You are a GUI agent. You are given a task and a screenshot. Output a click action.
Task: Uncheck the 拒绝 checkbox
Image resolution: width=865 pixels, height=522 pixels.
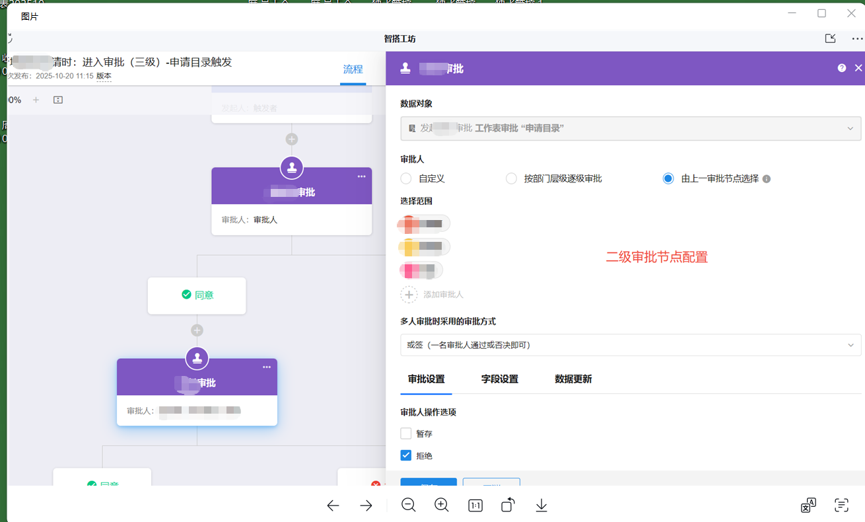point(406,455)
